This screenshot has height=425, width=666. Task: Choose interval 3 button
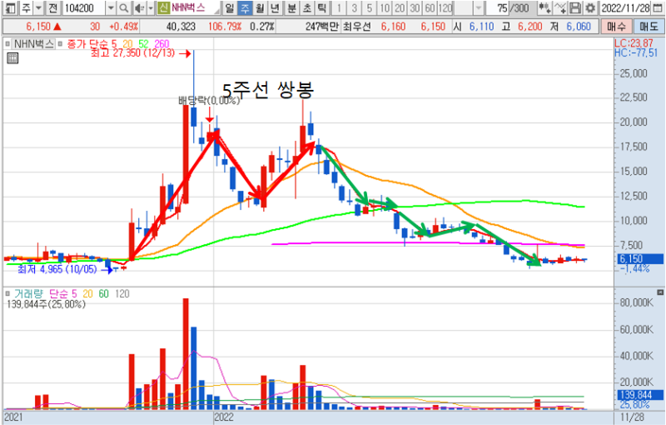coord(355,7)
